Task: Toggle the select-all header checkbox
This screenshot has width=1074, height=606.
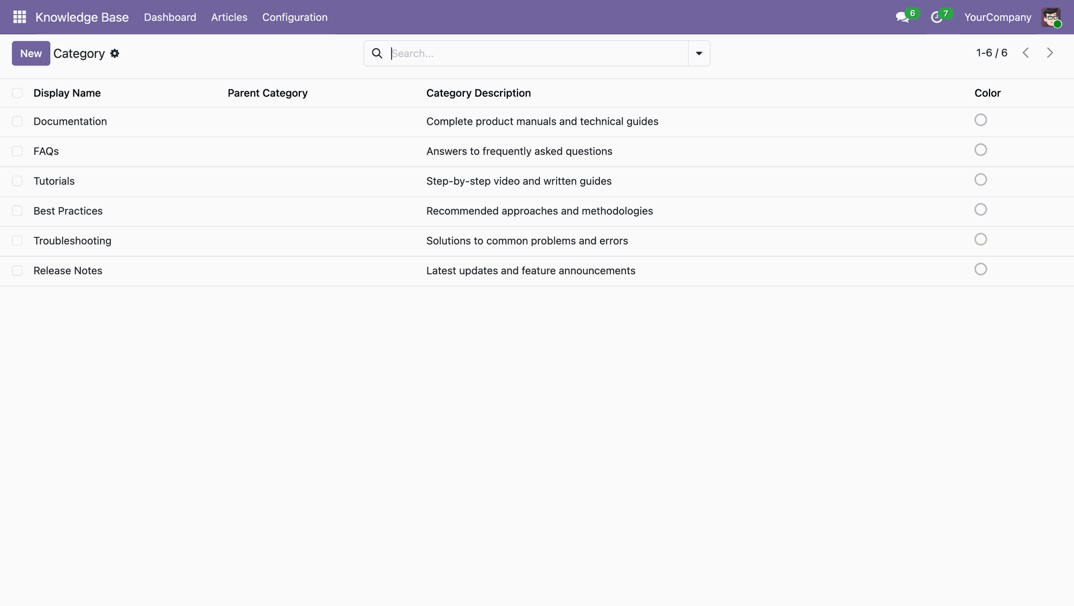Action: click(17, 93)
